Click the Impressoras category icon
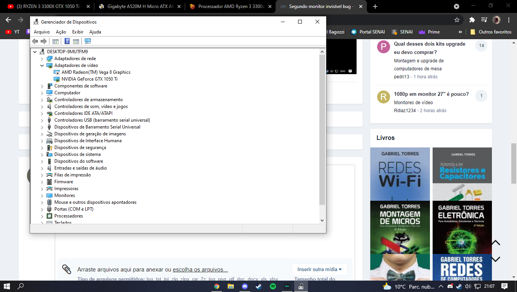This screenshot has width=517, height=292. 49,189
